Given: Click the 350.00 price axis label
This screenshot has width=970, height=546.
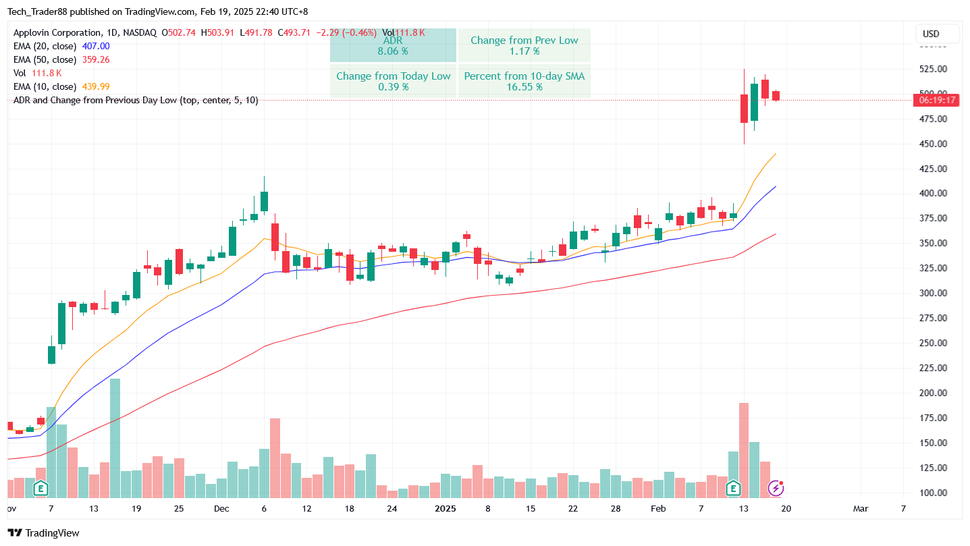Looking at the screenshot, I should tap(932, 243).
